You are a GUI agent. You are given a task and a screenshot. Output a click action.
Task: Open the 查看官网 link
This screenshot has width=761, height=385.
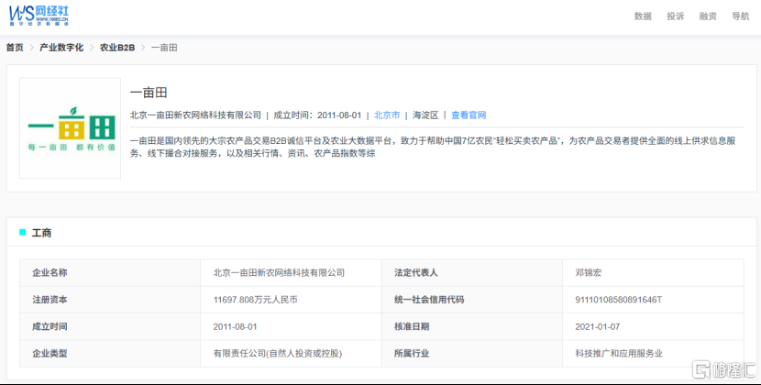pyautogui.click(x=469, y=115)
